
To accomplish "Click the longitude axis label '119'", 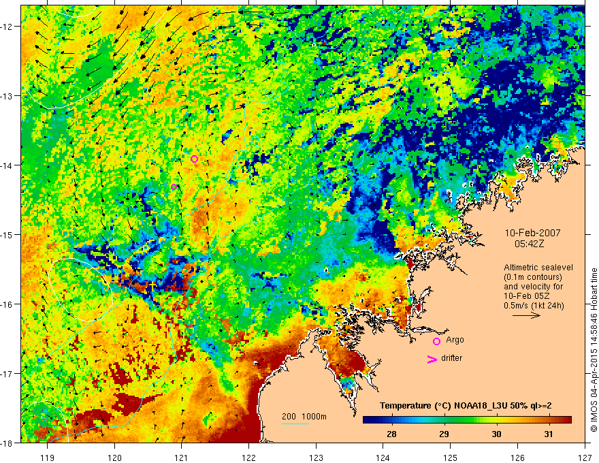I will [x=48, y=458].
